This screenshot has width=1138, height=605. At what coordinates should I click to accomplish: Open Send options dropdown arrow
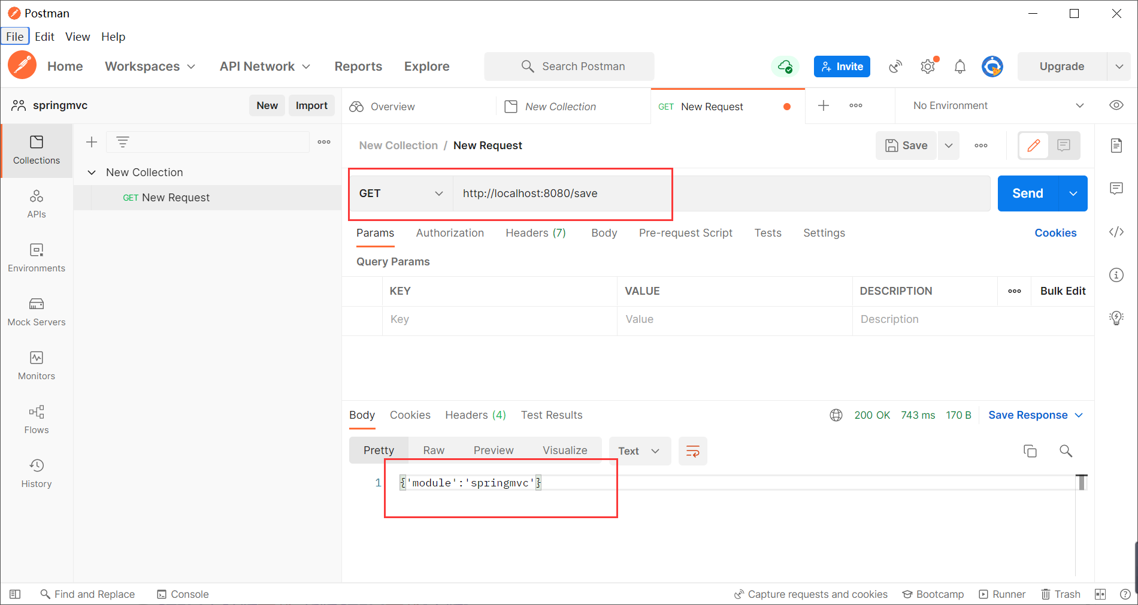(x=1073, y=193)
